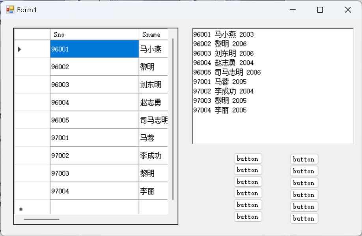This screenshot has width=362, height=236.
Task: Select the Sname cell 黎明 in grid row 97003
Action: (x=153, y=173)
